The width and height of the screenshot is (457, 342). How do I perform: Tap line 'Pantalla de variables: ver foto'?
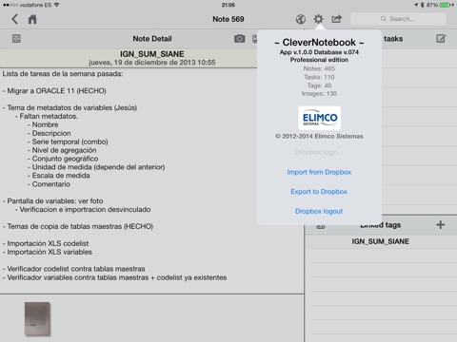(x=52, y=201)
